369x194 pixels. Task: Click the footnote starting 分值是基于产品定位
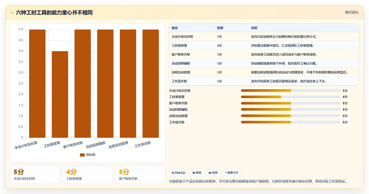258,181
